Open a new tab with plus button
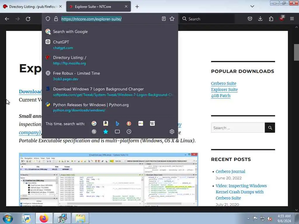299x224 pixels. 137,7
